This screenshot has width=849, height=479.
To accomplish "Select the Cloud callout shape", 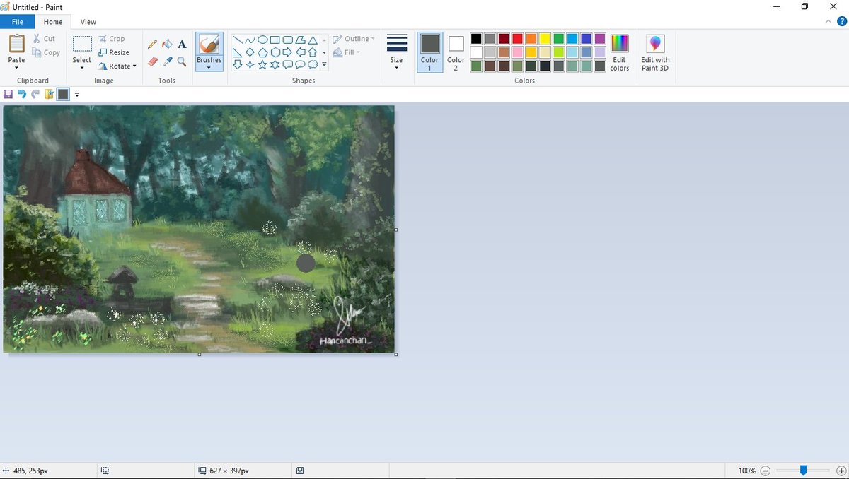I will [x=312, y=64].
